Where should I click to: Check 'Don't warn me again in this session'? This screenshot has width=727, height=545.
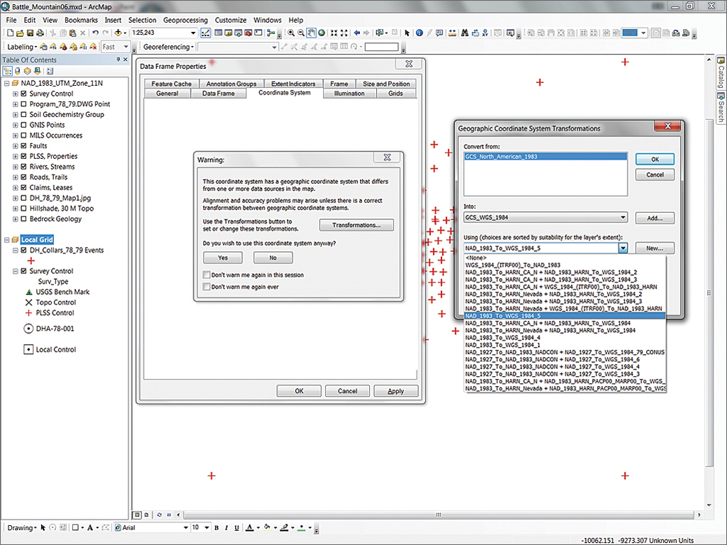pyautogui.click(x=207, y=275)
